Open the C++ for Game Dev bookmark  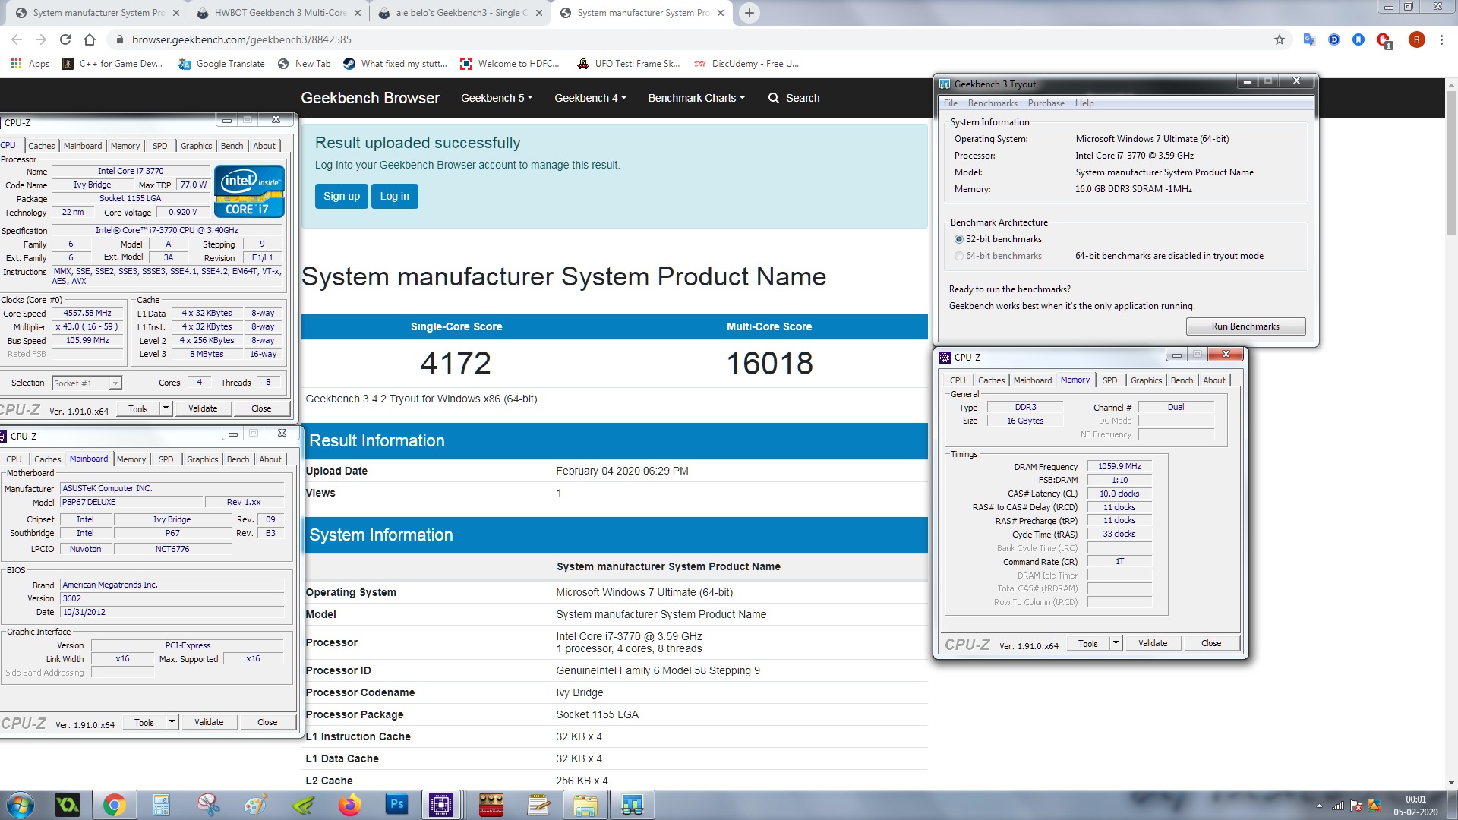tap(112, 64)
